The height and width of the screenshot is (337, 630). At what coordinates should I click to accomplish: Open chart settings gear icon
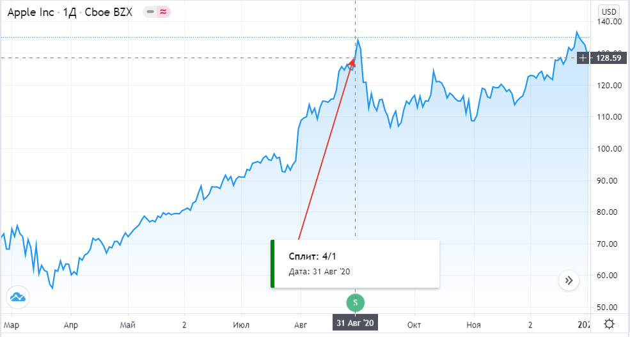click(610, 324)
